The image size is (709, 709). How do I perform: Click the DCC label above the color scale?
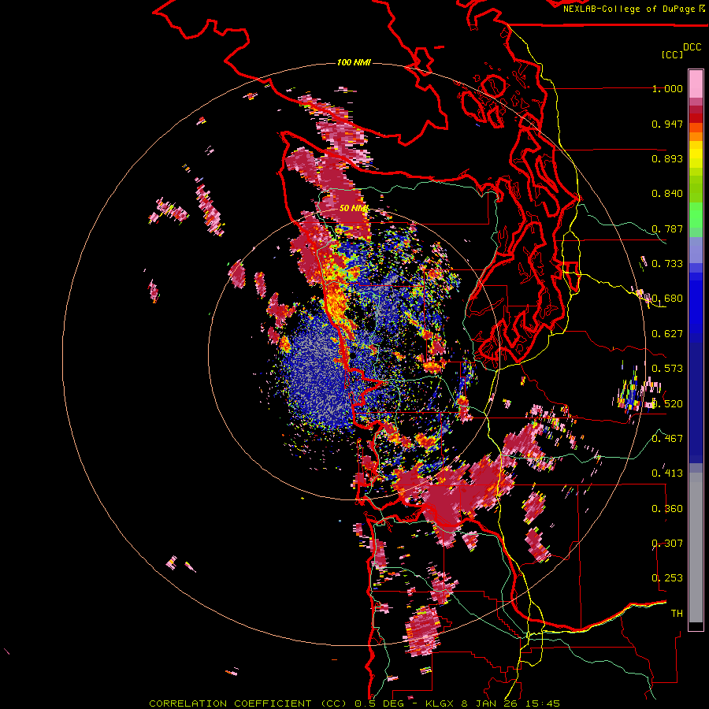pos(692,47)
